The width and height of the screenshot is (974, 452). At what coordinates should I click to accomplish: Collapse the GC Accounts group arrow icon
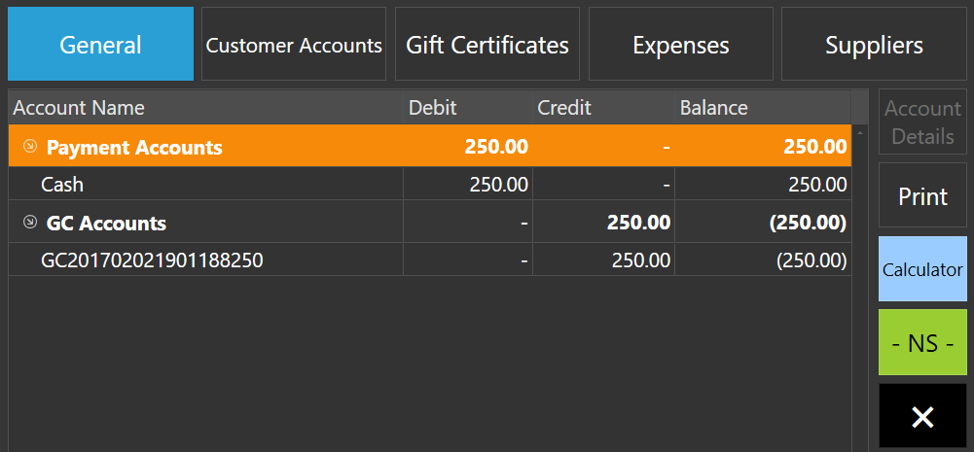point(29,223)
